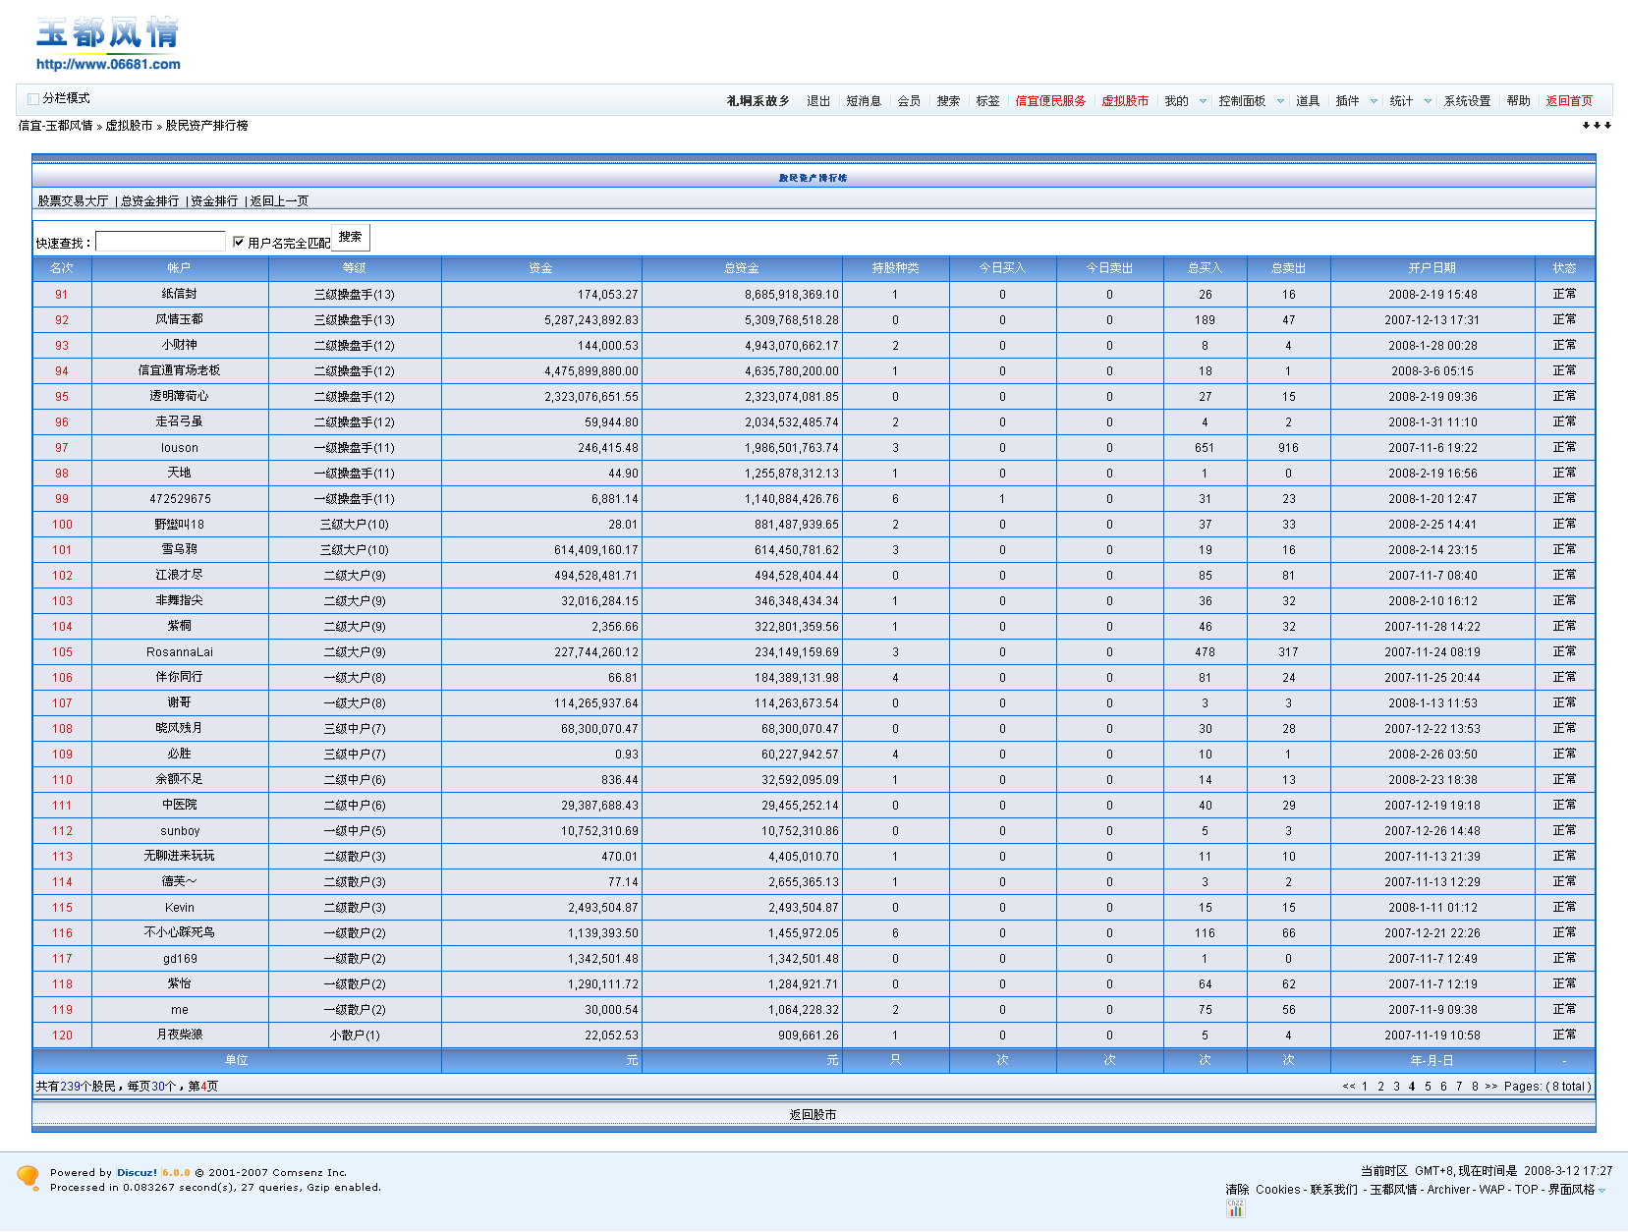Click 信宜-玉都风情 in the breadcrumb
1628x1232 pixels.
click(x=55, y=126)
